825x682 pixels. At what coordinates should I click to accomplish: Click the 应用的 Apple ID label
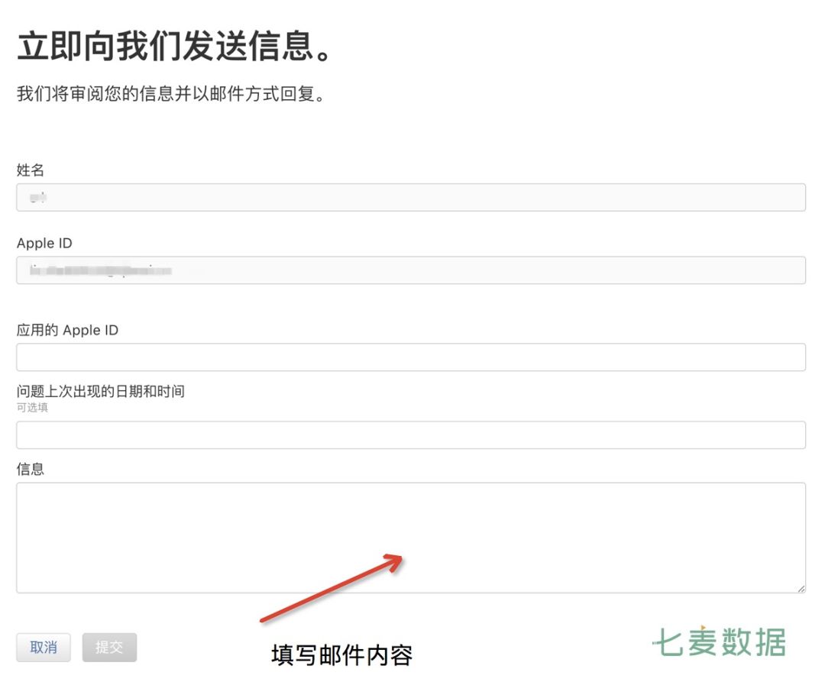67,330
